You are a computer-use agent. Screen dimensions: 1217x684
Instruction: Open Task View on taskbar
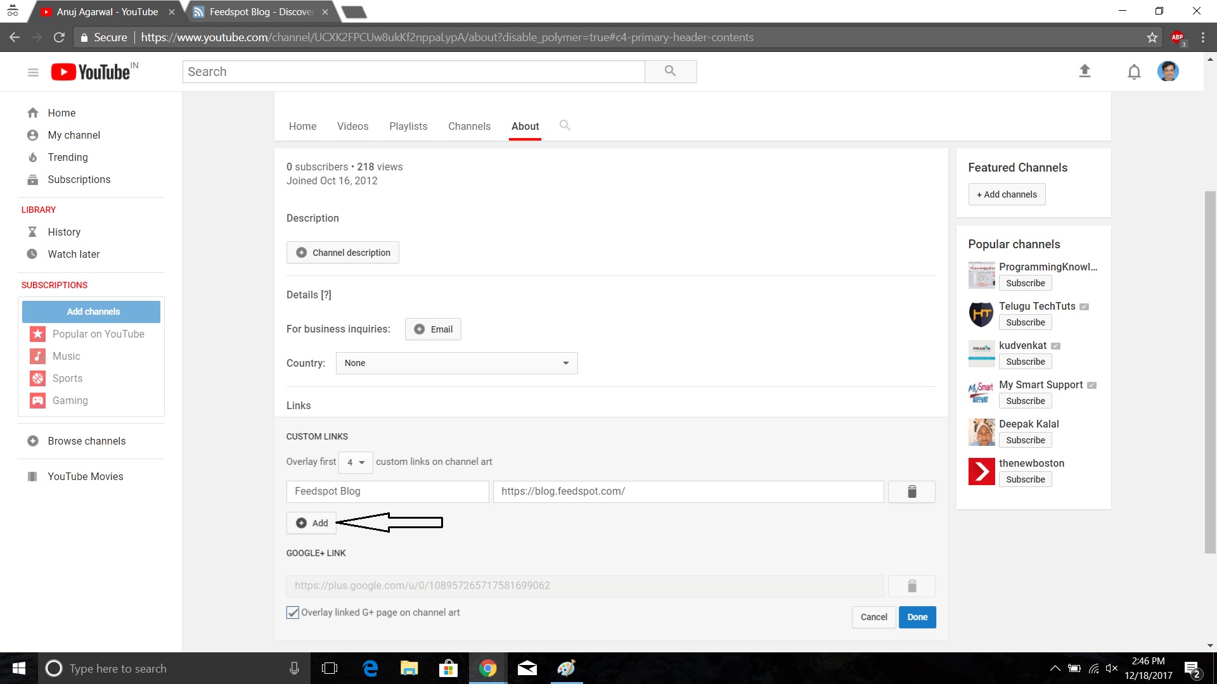[330, 668]
